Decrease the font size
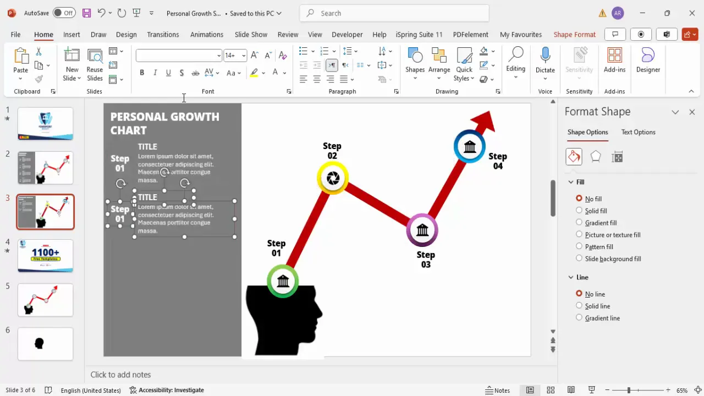Image resolution: width=704 pixels, height=396 pixels. pos(268,55)
